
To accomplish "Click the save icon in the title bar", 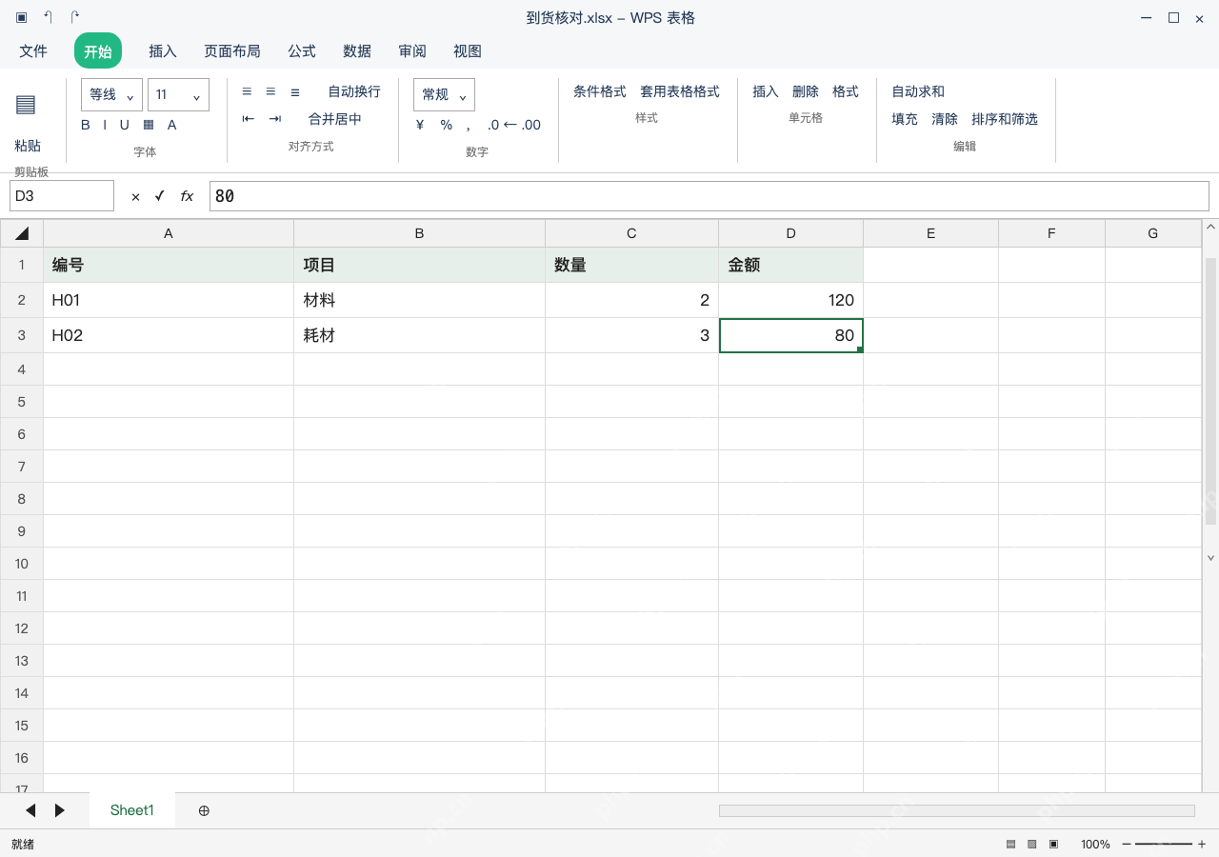I will 21,17.
